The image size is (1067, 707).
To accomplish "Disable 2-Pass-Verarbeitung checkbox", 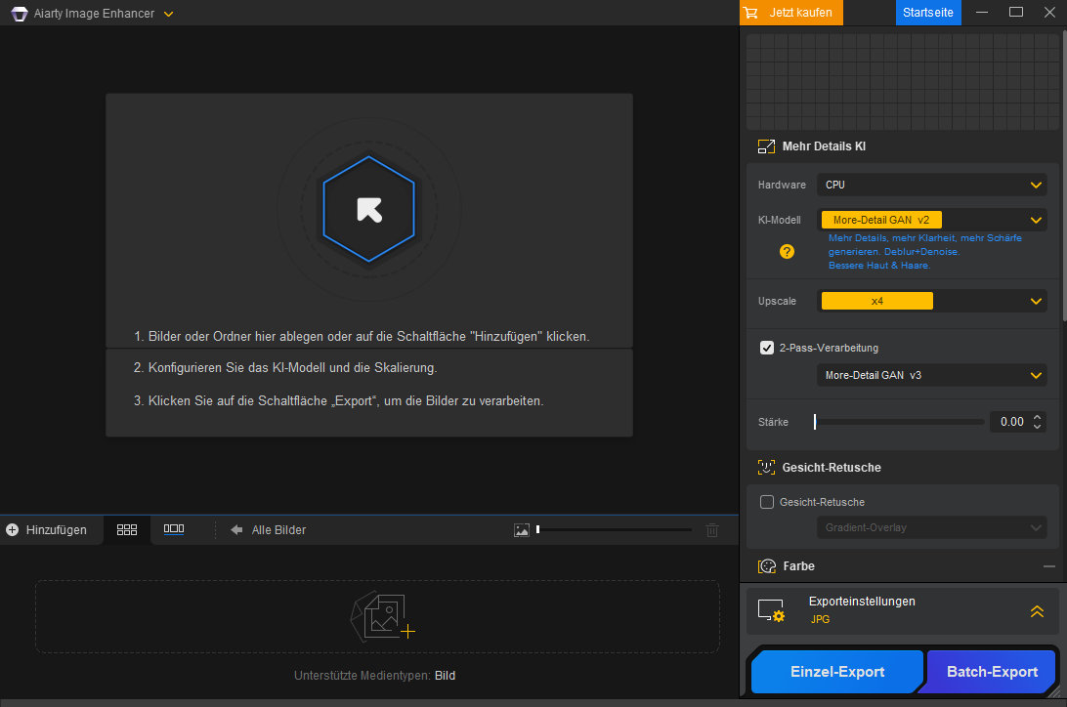I will pyautogui.click(x=767, y=348).
